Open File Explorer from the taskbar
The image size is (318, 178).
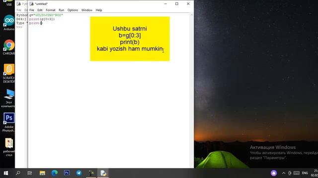[x=42, y=173]
